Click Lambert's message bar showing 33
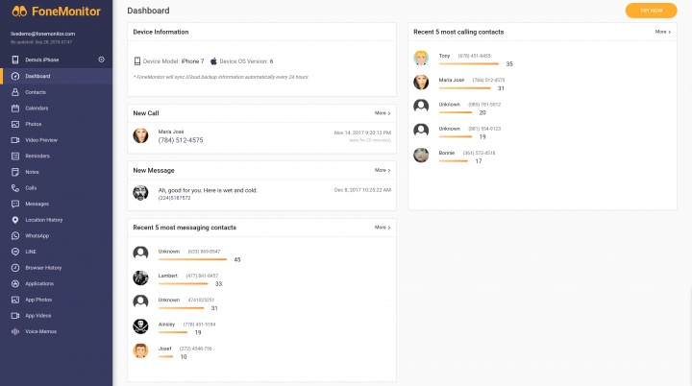Image resolution: width=692 pixels, height=386 pixels. pyautogui.click(x=184, y=283)
